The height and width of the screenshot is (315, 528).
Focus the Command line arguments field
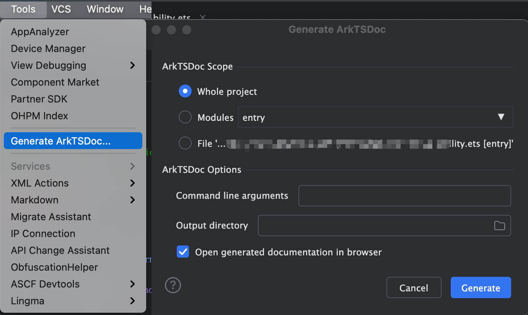(x=404, y=196)
